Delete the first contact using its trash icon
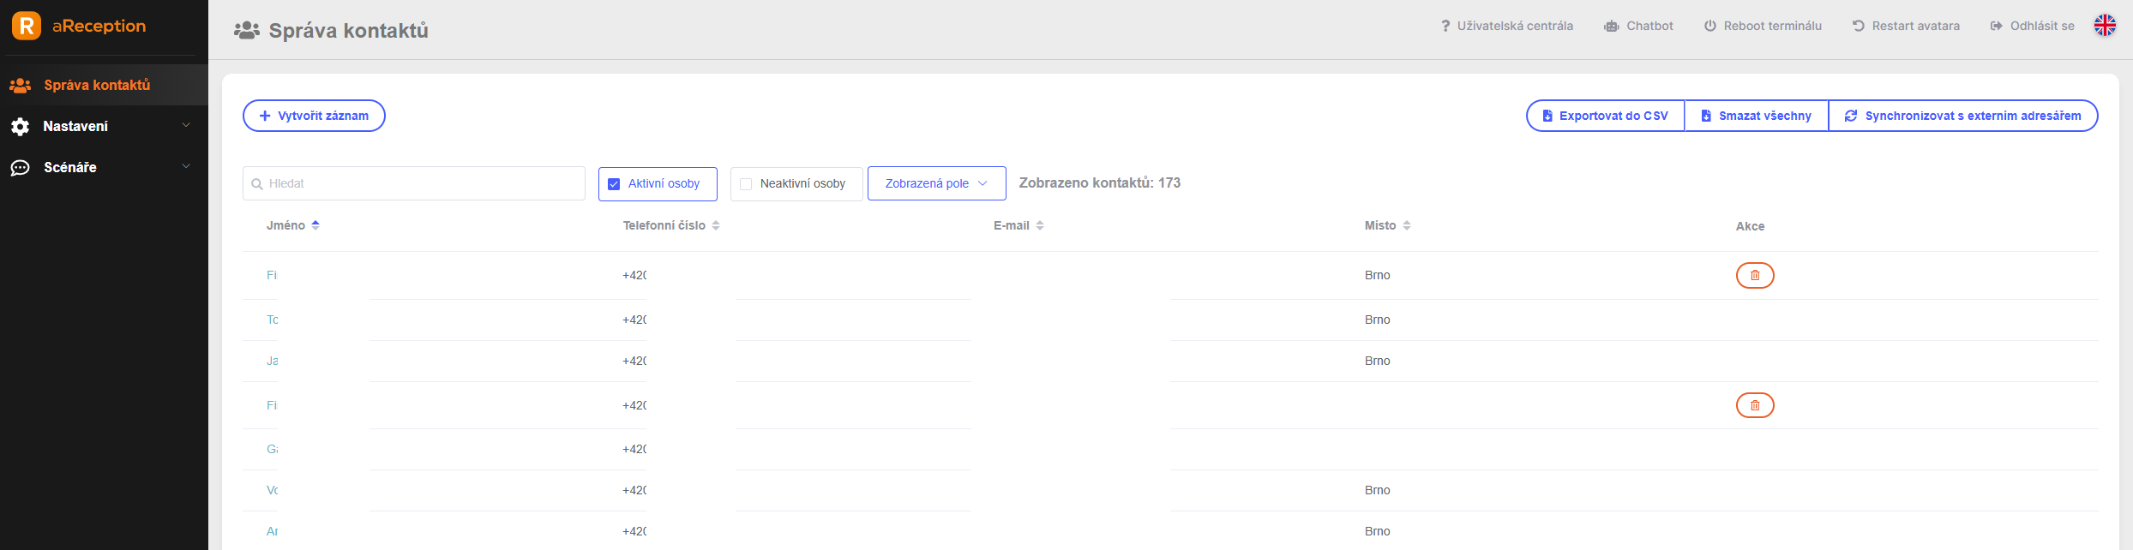The width and height of the screenshot is (2133, 550). point(1755,275)
